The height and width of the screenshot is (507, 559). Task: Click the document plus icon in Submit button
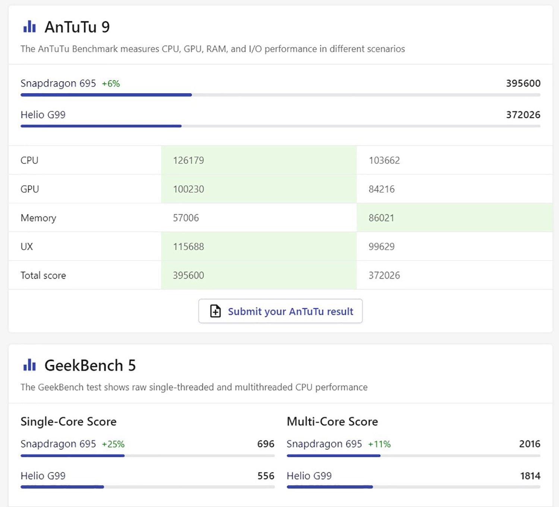click(215, 311)
